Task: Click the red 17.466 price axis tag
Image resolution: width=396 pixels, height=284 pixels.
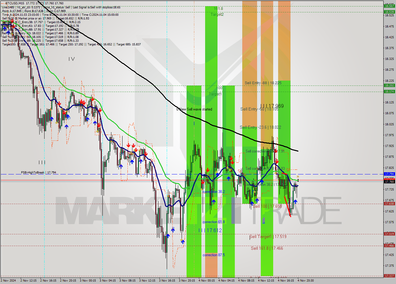Action: [389, 245]
